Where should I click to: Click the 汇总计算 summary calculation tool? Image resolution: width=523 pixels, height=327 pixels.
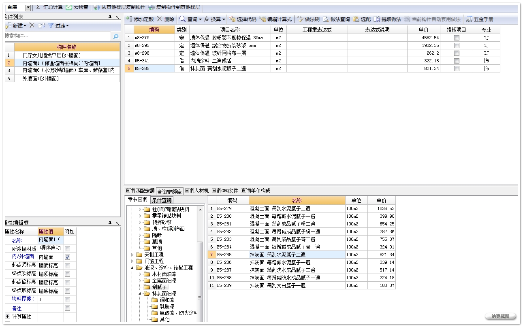point(49,7)
